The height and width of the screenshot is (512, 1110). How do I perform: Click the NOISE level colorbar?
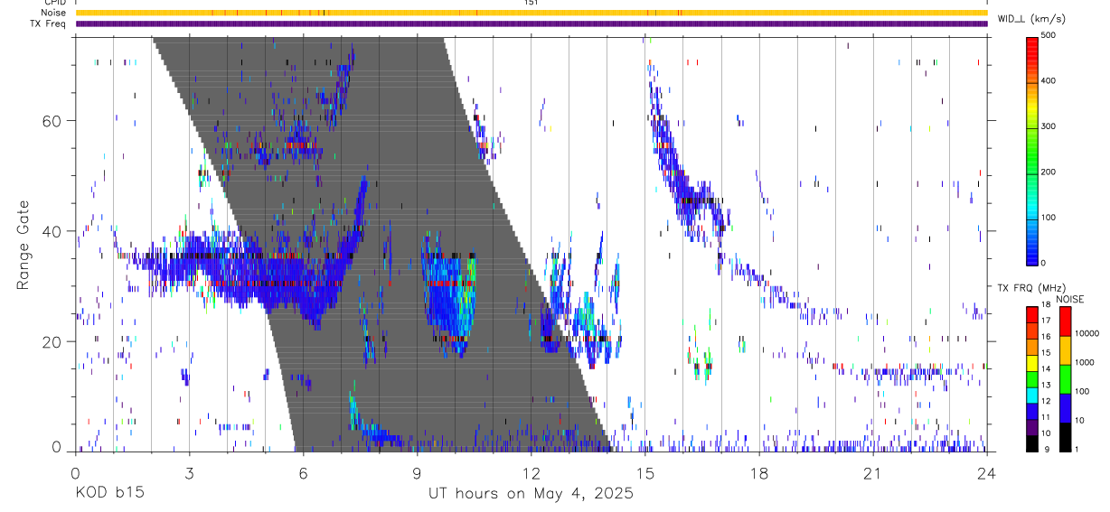pos(1065,379)
